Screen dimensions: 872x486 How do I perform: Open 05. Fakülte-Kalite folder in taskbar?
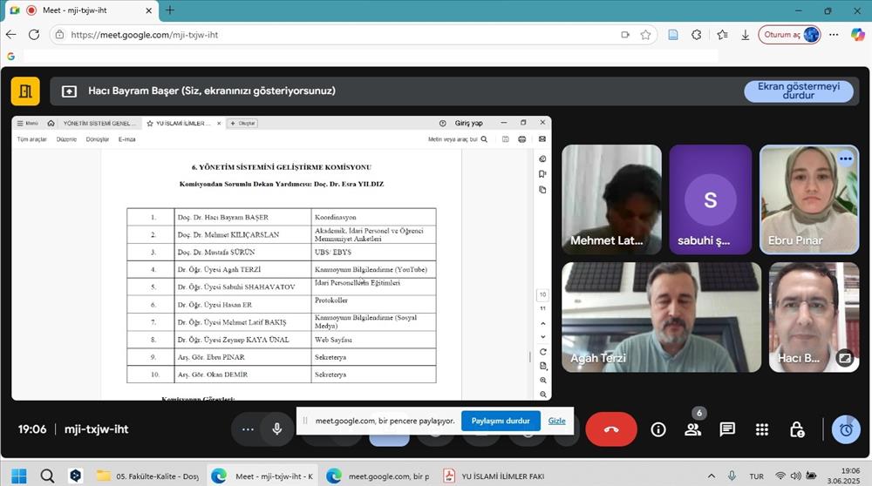[147, 476]
